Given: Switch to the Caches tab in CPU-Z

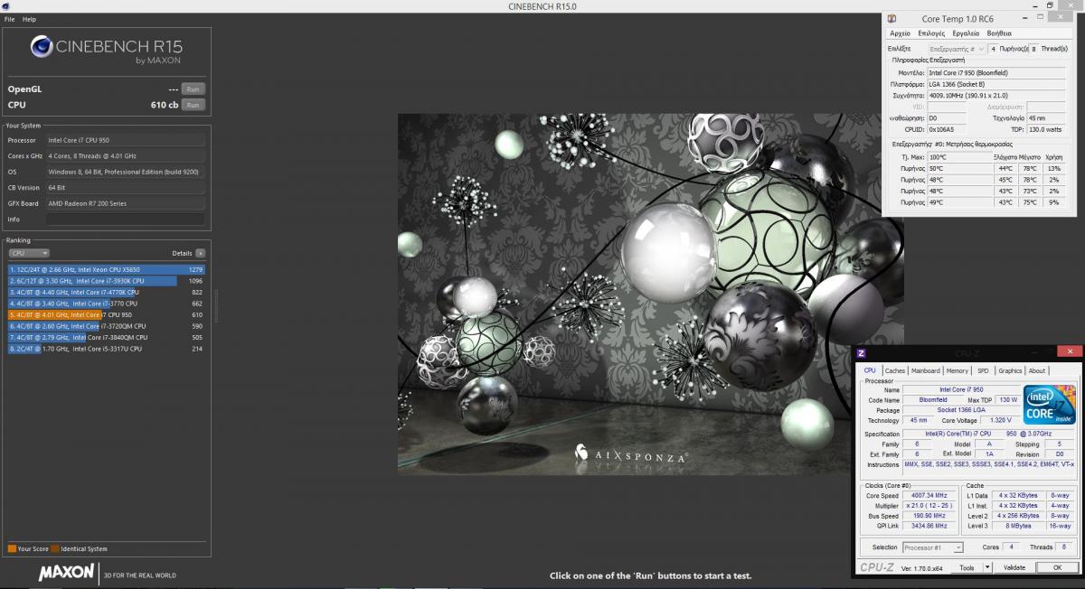Looking at the screenshot, I should click(895, 370).
